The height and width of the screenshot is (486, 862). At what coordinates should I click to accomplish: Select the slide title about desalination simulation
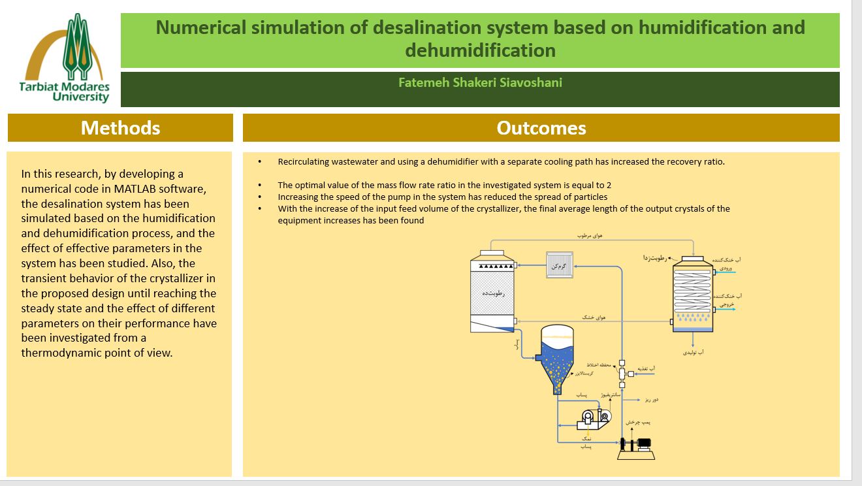tap(480, 39)
